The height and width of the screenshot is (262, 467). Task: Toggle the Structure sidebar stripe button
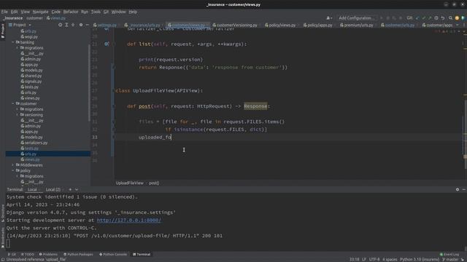pyautogui.click(x=3, y=213)
